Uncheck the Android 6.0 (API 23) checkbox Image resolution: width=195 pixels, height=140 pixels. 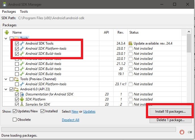coord(11,89)
